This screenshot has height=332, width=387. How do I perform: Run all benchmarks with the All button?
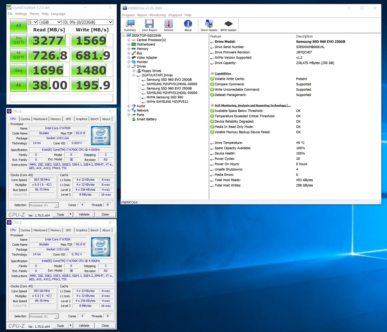click(x=18, y=26)
